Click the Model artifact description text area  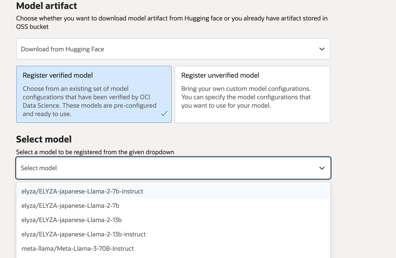point(172,22)
